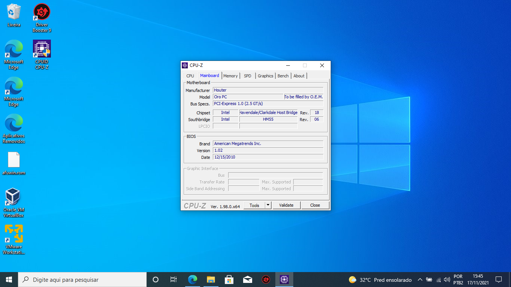The width and height of the screenshot is (511, 287).
Task: Open Mail app from taskbar
Action: 248,280
